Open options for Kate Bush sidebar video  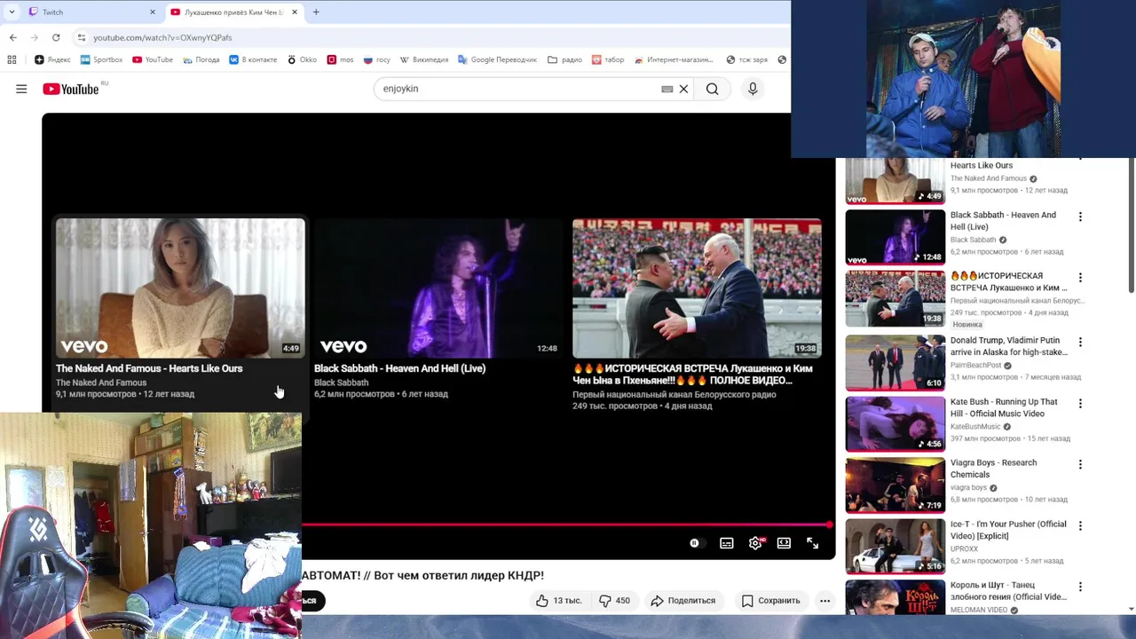(x=1080, y=403)
